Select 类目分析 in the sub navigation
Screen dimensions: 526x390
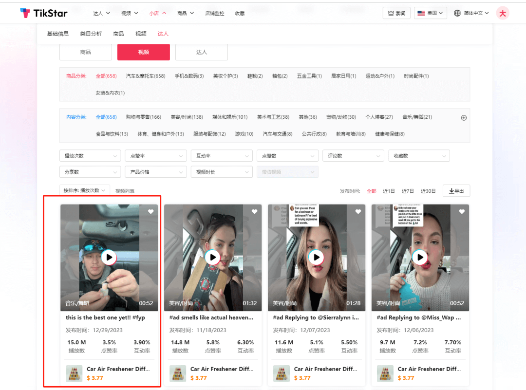point(91,34)
